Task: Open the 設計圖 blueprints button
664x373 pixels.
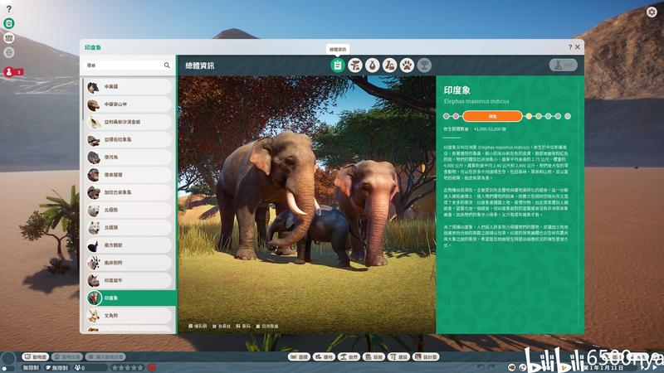Action: click(x=426, y=357)
